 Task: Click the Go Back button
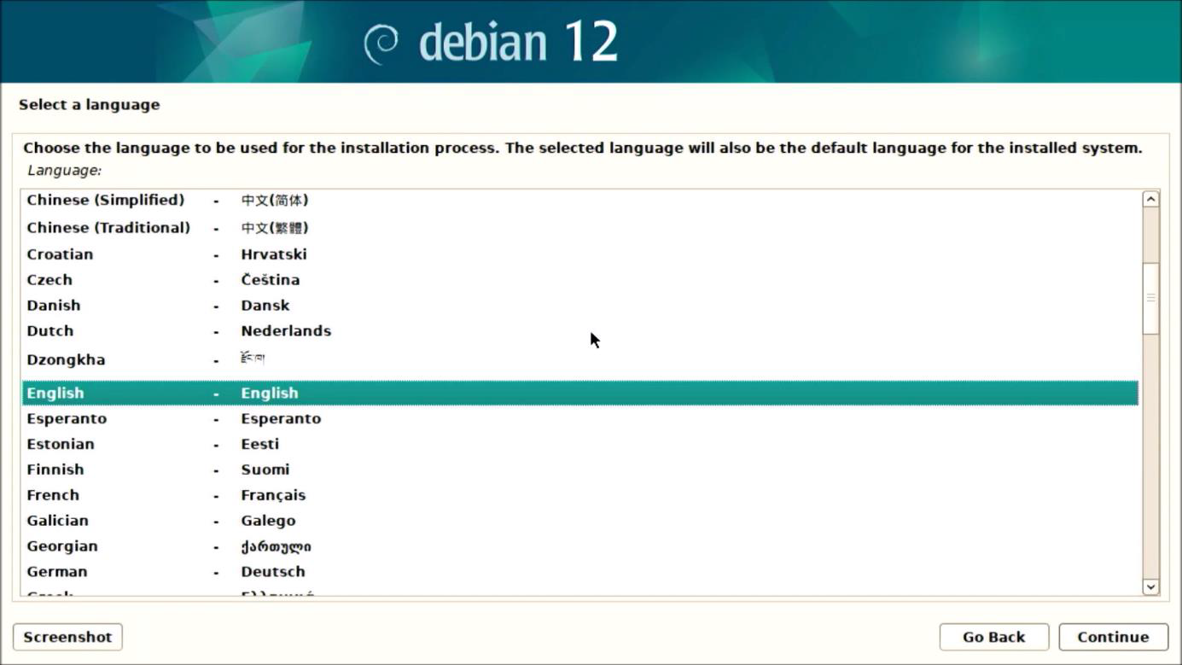click(x=993, y=637)
